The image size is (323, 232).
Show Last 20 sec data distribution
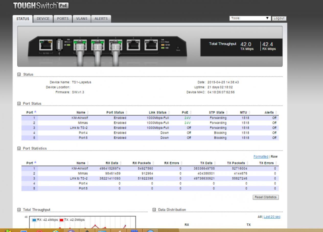point(272,217)
